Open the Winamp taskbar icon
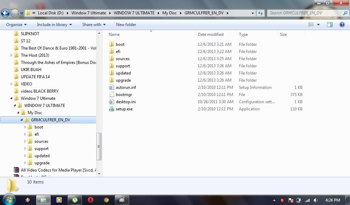350x205 pixels. tap(28, 200)
